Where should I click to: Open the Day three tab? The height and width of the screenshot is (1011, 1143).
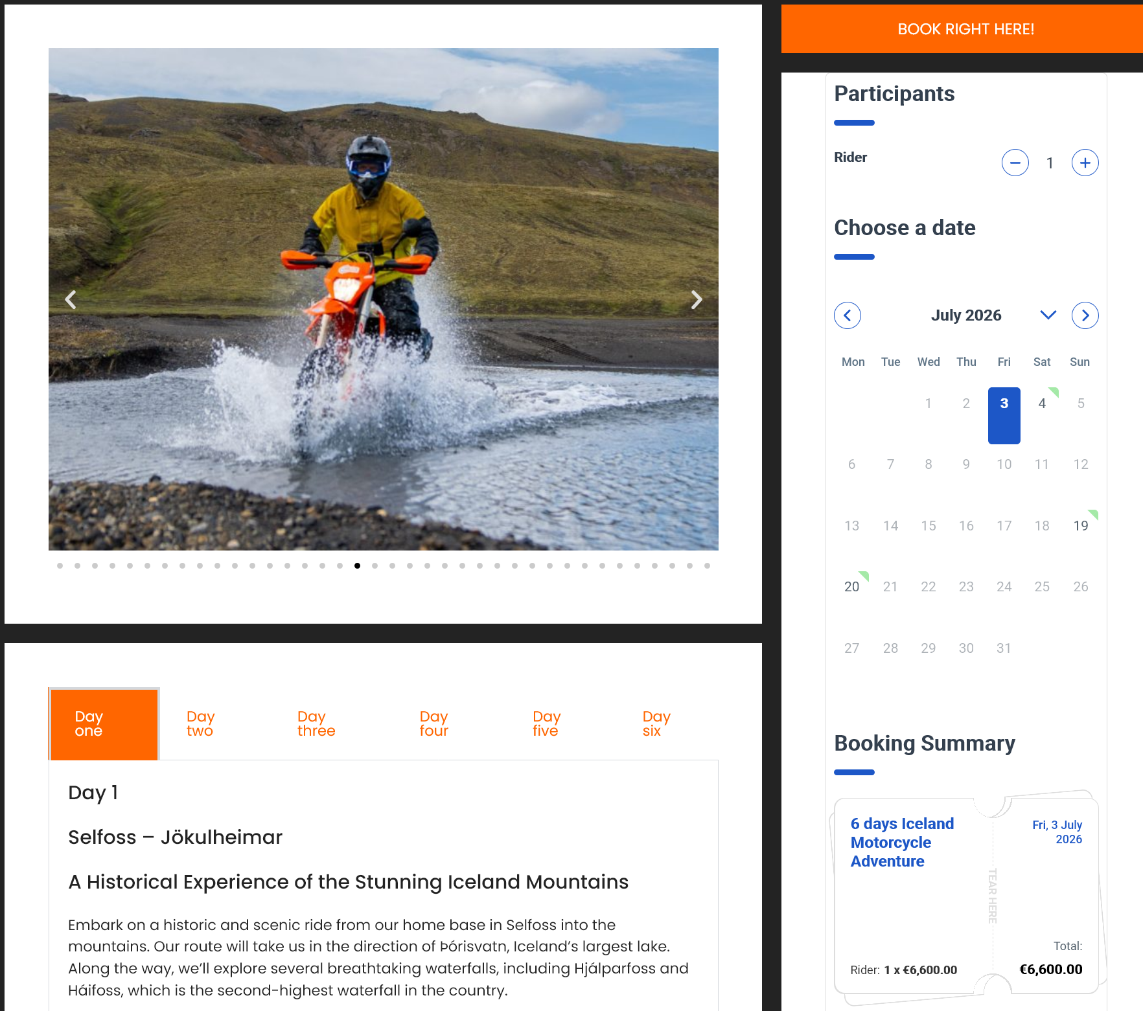(x=316, y=723)
